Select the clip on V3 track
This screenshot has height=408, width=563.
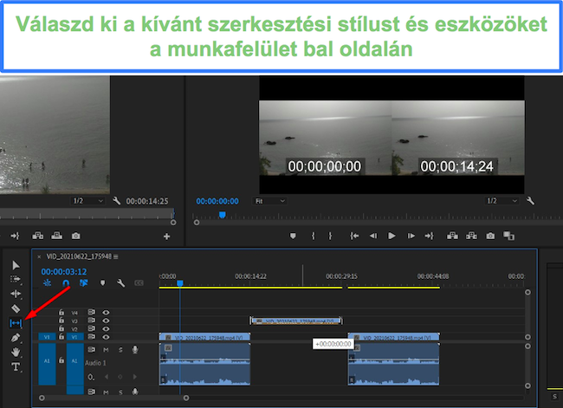coord(296,321)
